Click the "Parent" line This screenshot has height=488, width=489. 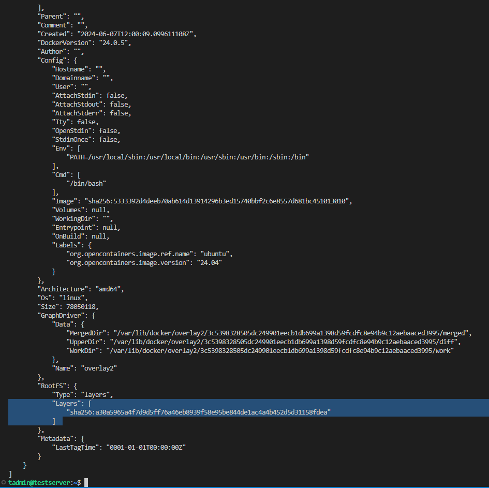tap(61, 17)
